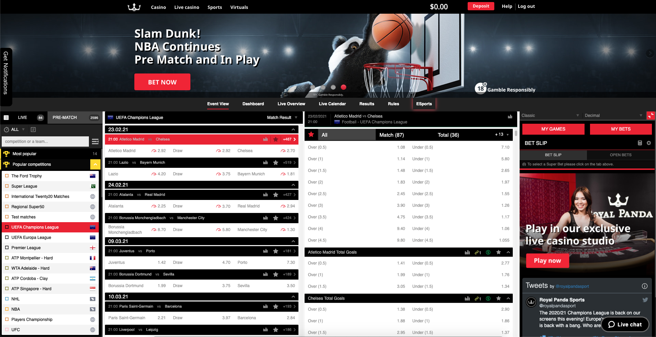Click the markets panel scrollbar

(x=516, y=134)
